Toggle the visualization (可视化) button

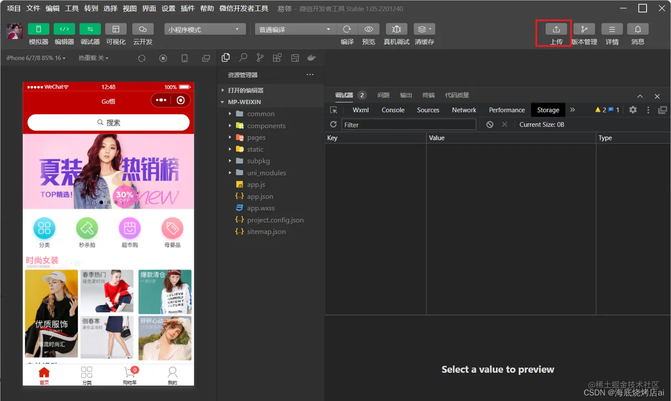click(x=116, y=29)
